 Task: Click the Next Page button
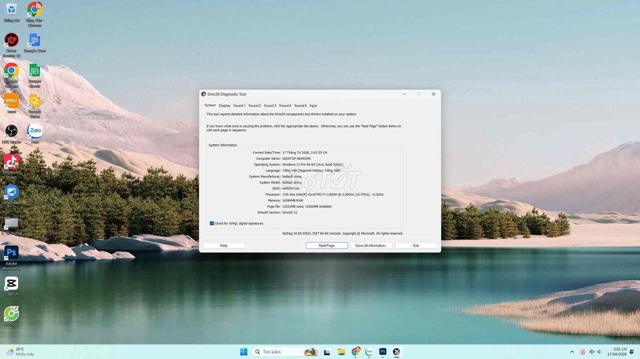coord(326,245)
